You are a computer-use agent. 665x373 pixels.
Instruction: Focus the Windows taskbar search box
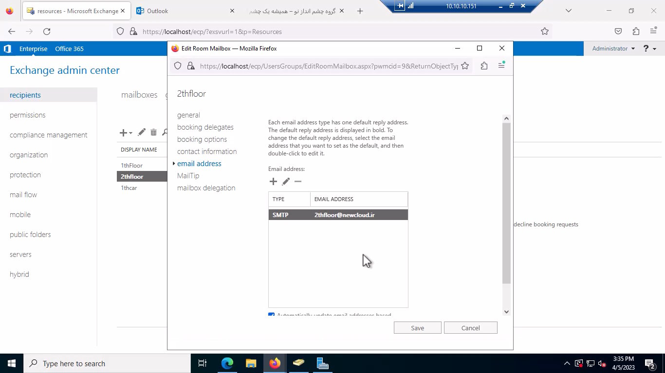point(107,363)
